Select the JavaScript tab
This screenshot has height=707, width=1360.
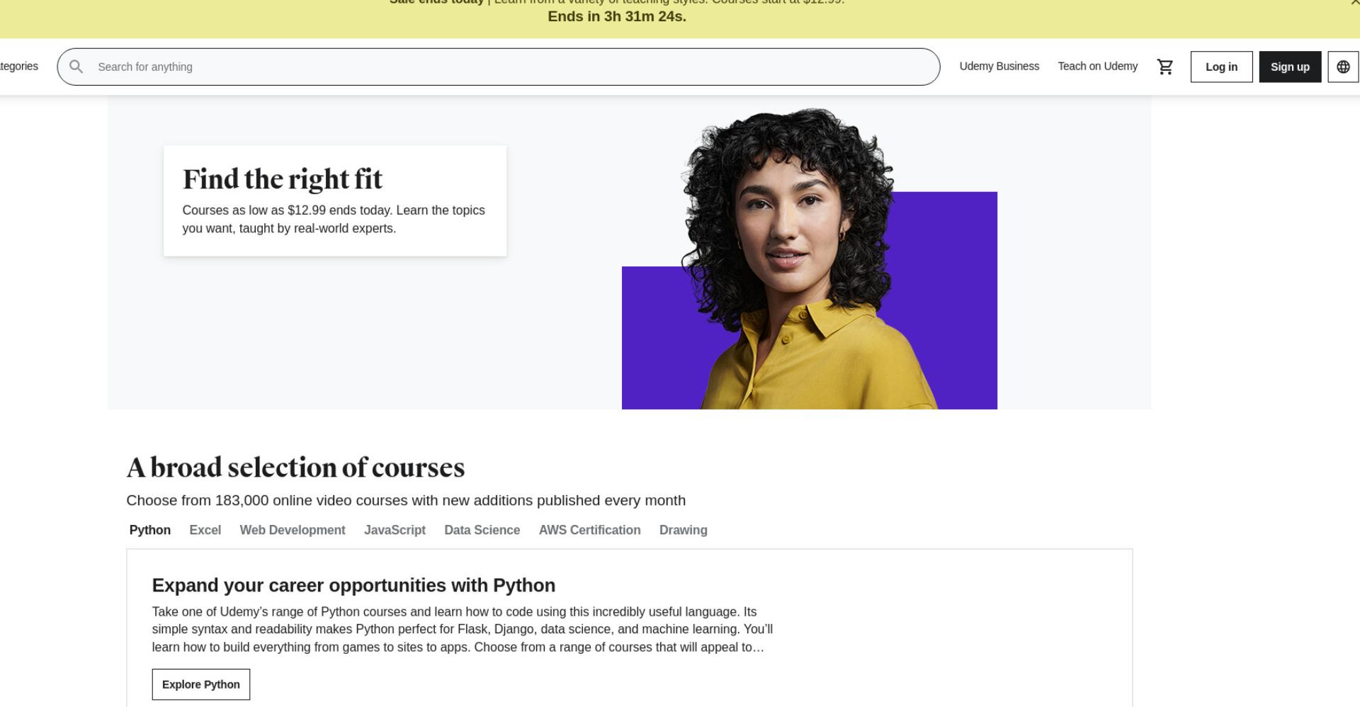395,530
